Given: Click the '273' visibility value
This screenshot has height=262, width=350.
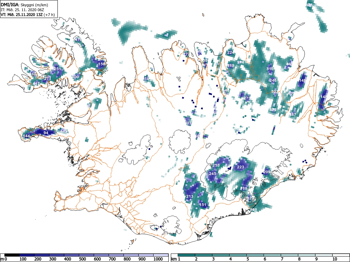Looking at the screenshot, I should tap(247, 98).
